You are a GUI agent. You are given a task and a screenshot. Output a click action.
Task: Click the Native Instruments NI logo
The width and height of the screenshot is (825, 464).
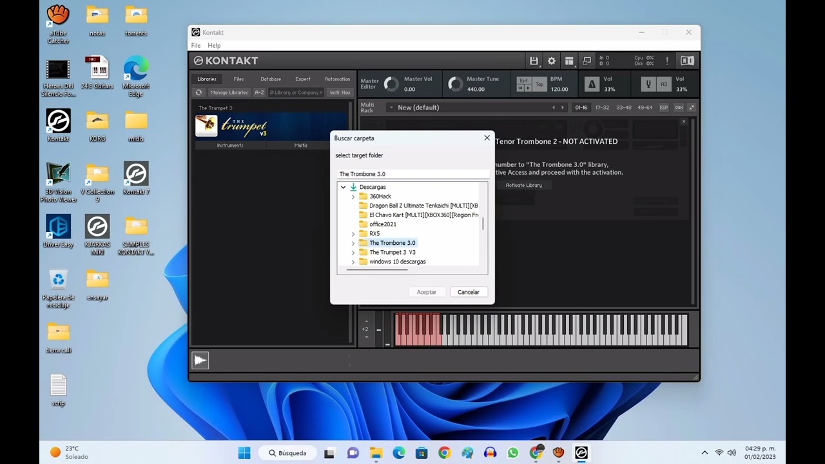687,61
